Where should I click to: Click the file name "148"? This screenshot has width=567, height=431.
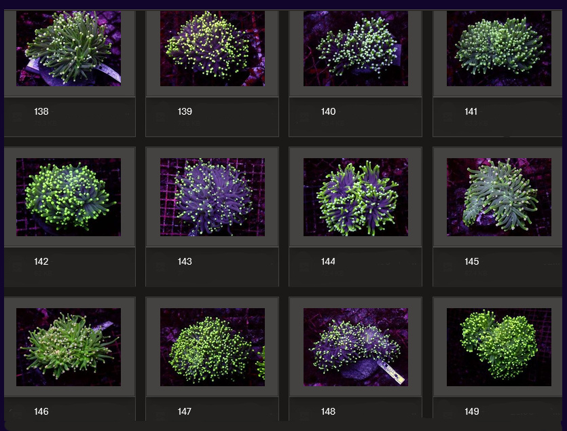click(x=328, y=411)
